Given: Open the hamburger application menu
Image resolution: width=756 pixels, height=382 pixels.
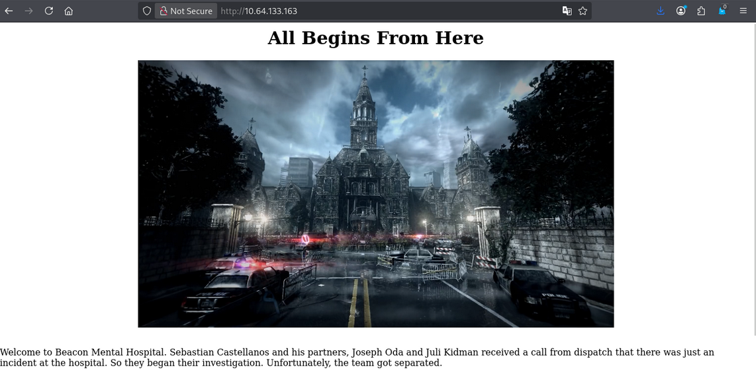Looking at the screenshot, I should pyautogui.click(x=743, y=11).
